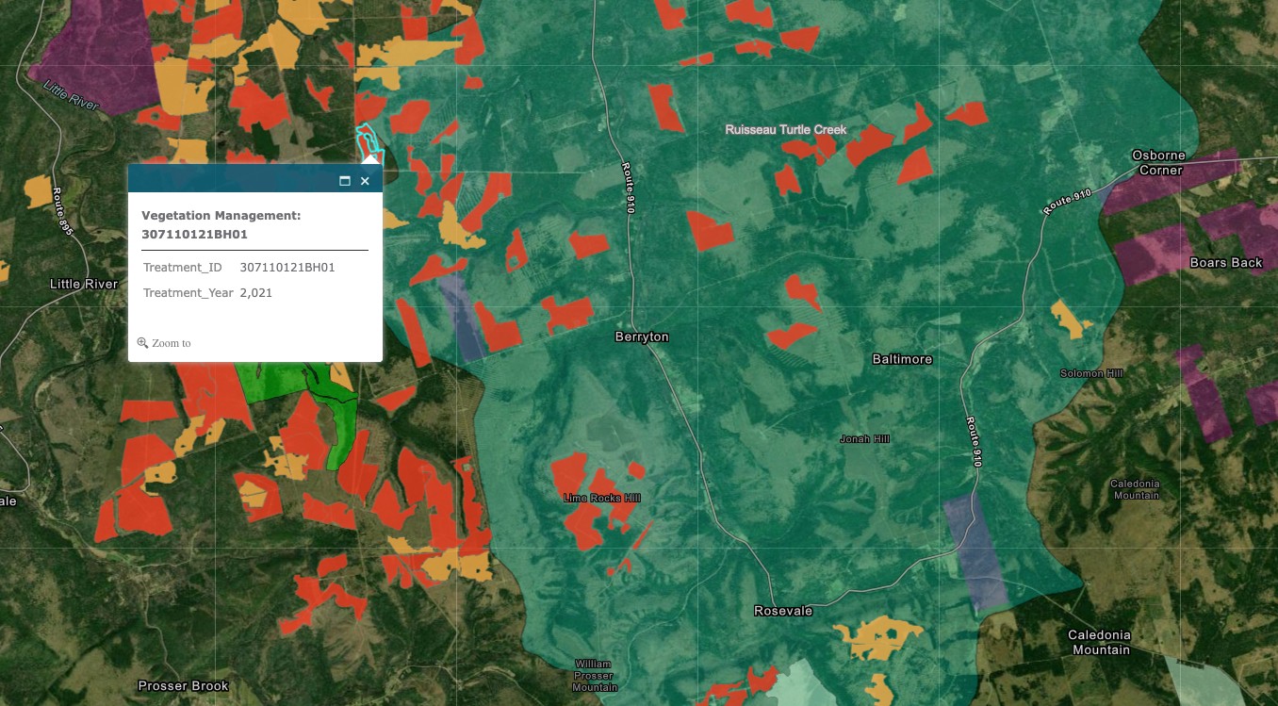Screen dimensions: 1278x706
Task: Click the yellow polygon near Solomon Hill
Action: click(1071, 319)
